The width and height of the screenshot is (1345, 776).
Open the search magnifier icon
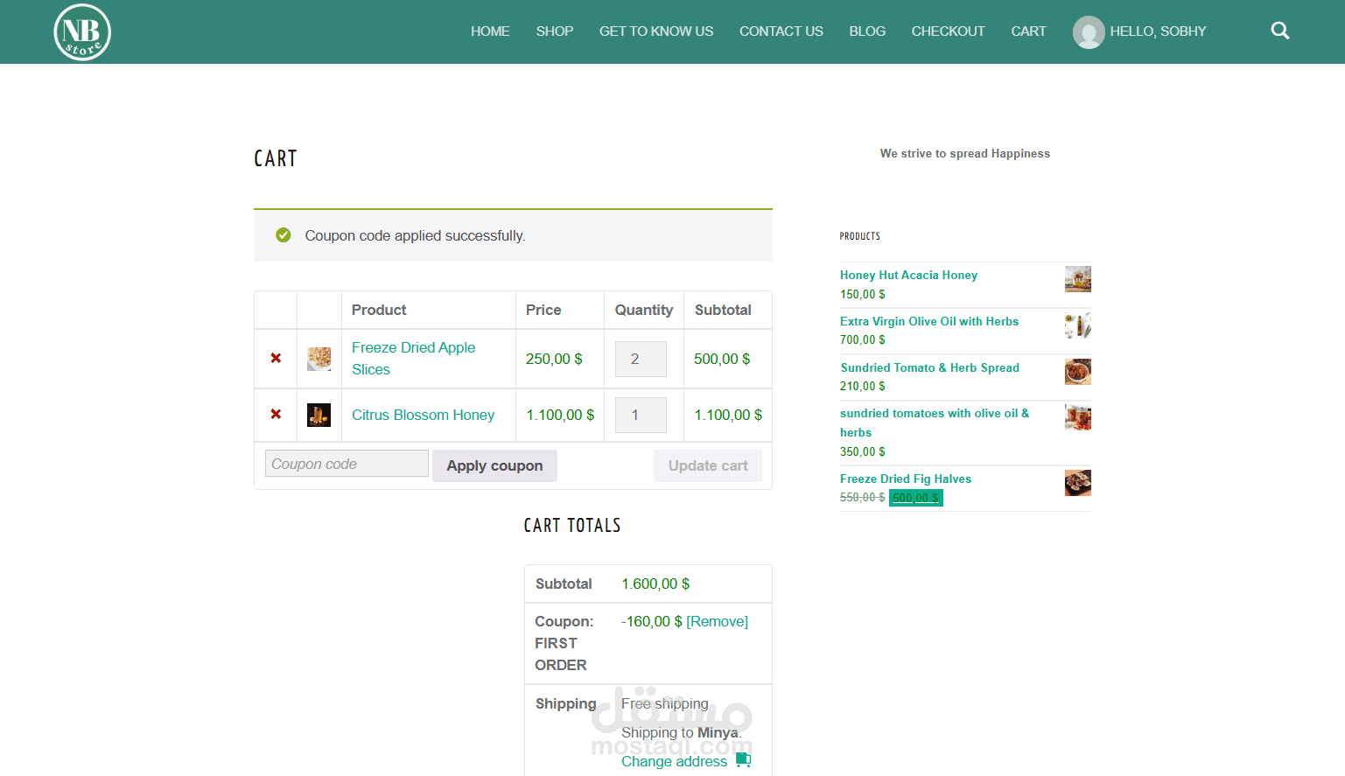[x=1280, y=31]
